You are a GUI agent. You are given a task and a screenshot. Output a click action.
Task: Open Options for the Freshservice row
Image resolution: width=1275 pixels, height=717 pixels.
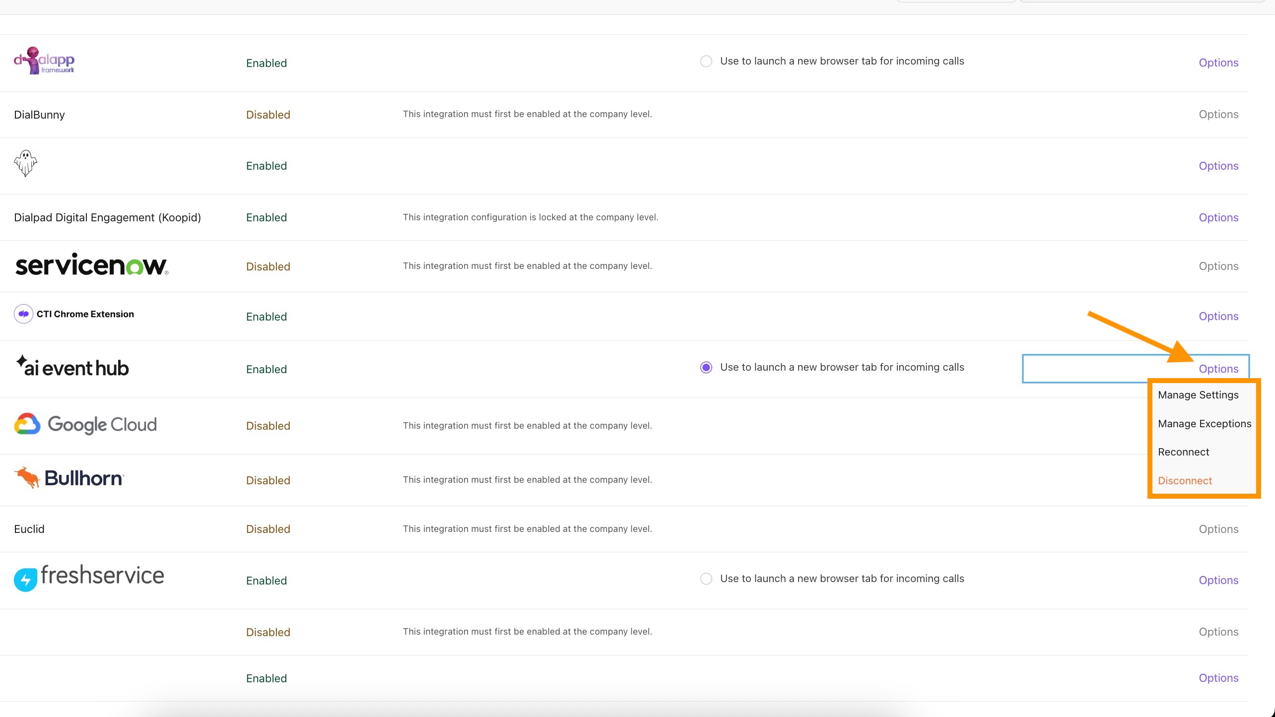[1218, 580]
